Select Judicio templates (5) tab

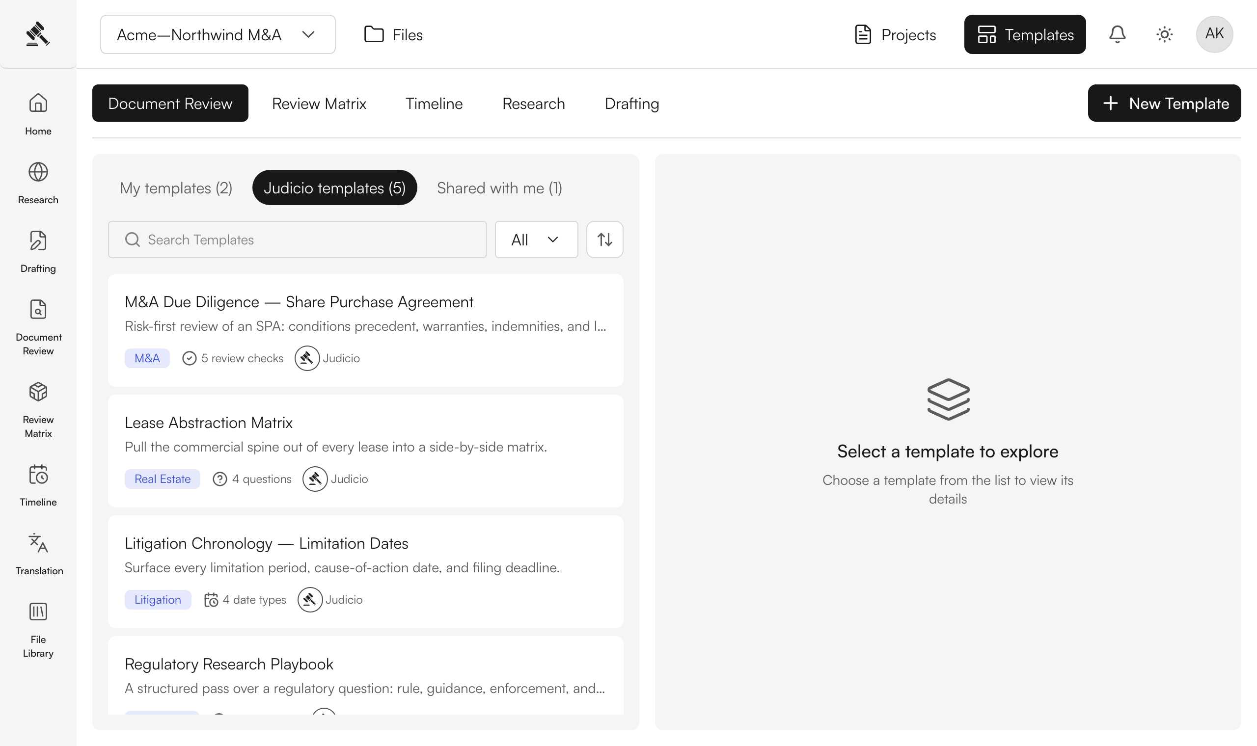(334, 187)
